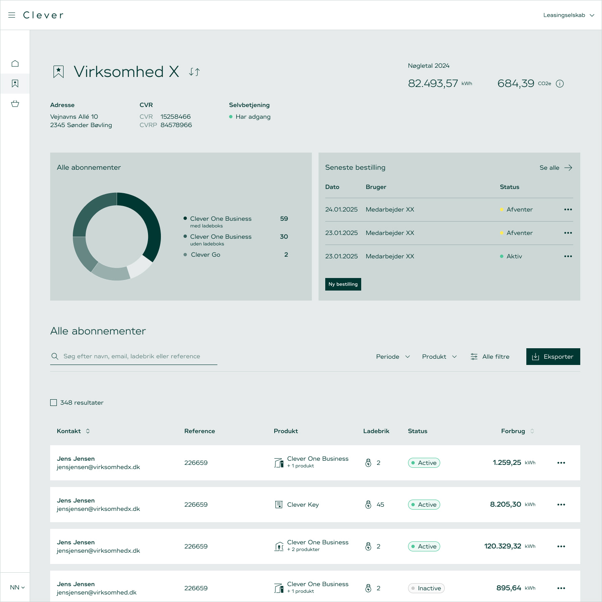The image size is (602, 602).
Task: Go to home in sidebar
Action: point(15,64)
